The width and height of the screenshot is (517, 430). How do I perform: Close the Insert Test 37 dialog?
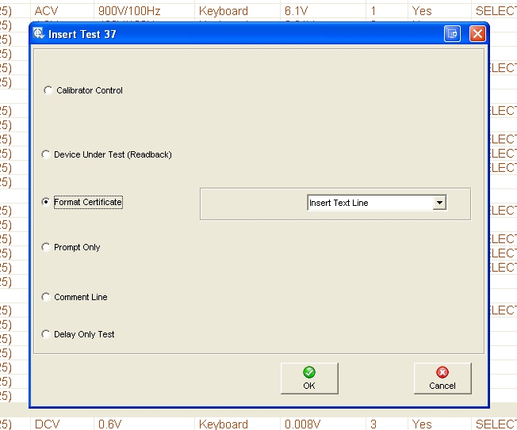(x=477, y=34)
